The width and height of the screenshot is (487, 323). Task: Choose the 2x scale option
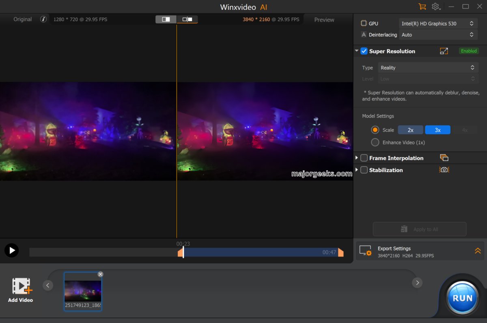pos(410,130)
